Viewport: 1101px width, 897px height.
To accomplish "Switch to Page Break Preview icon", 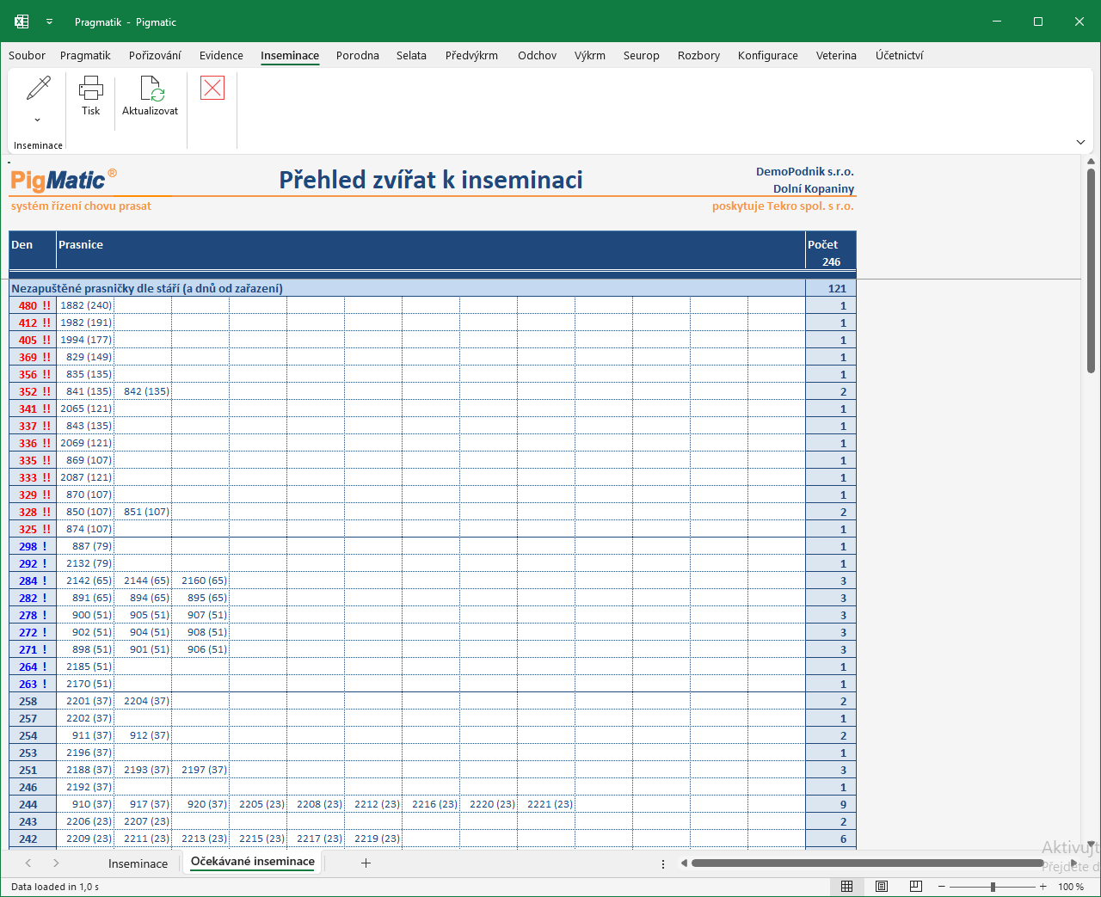I will [916, 887].
